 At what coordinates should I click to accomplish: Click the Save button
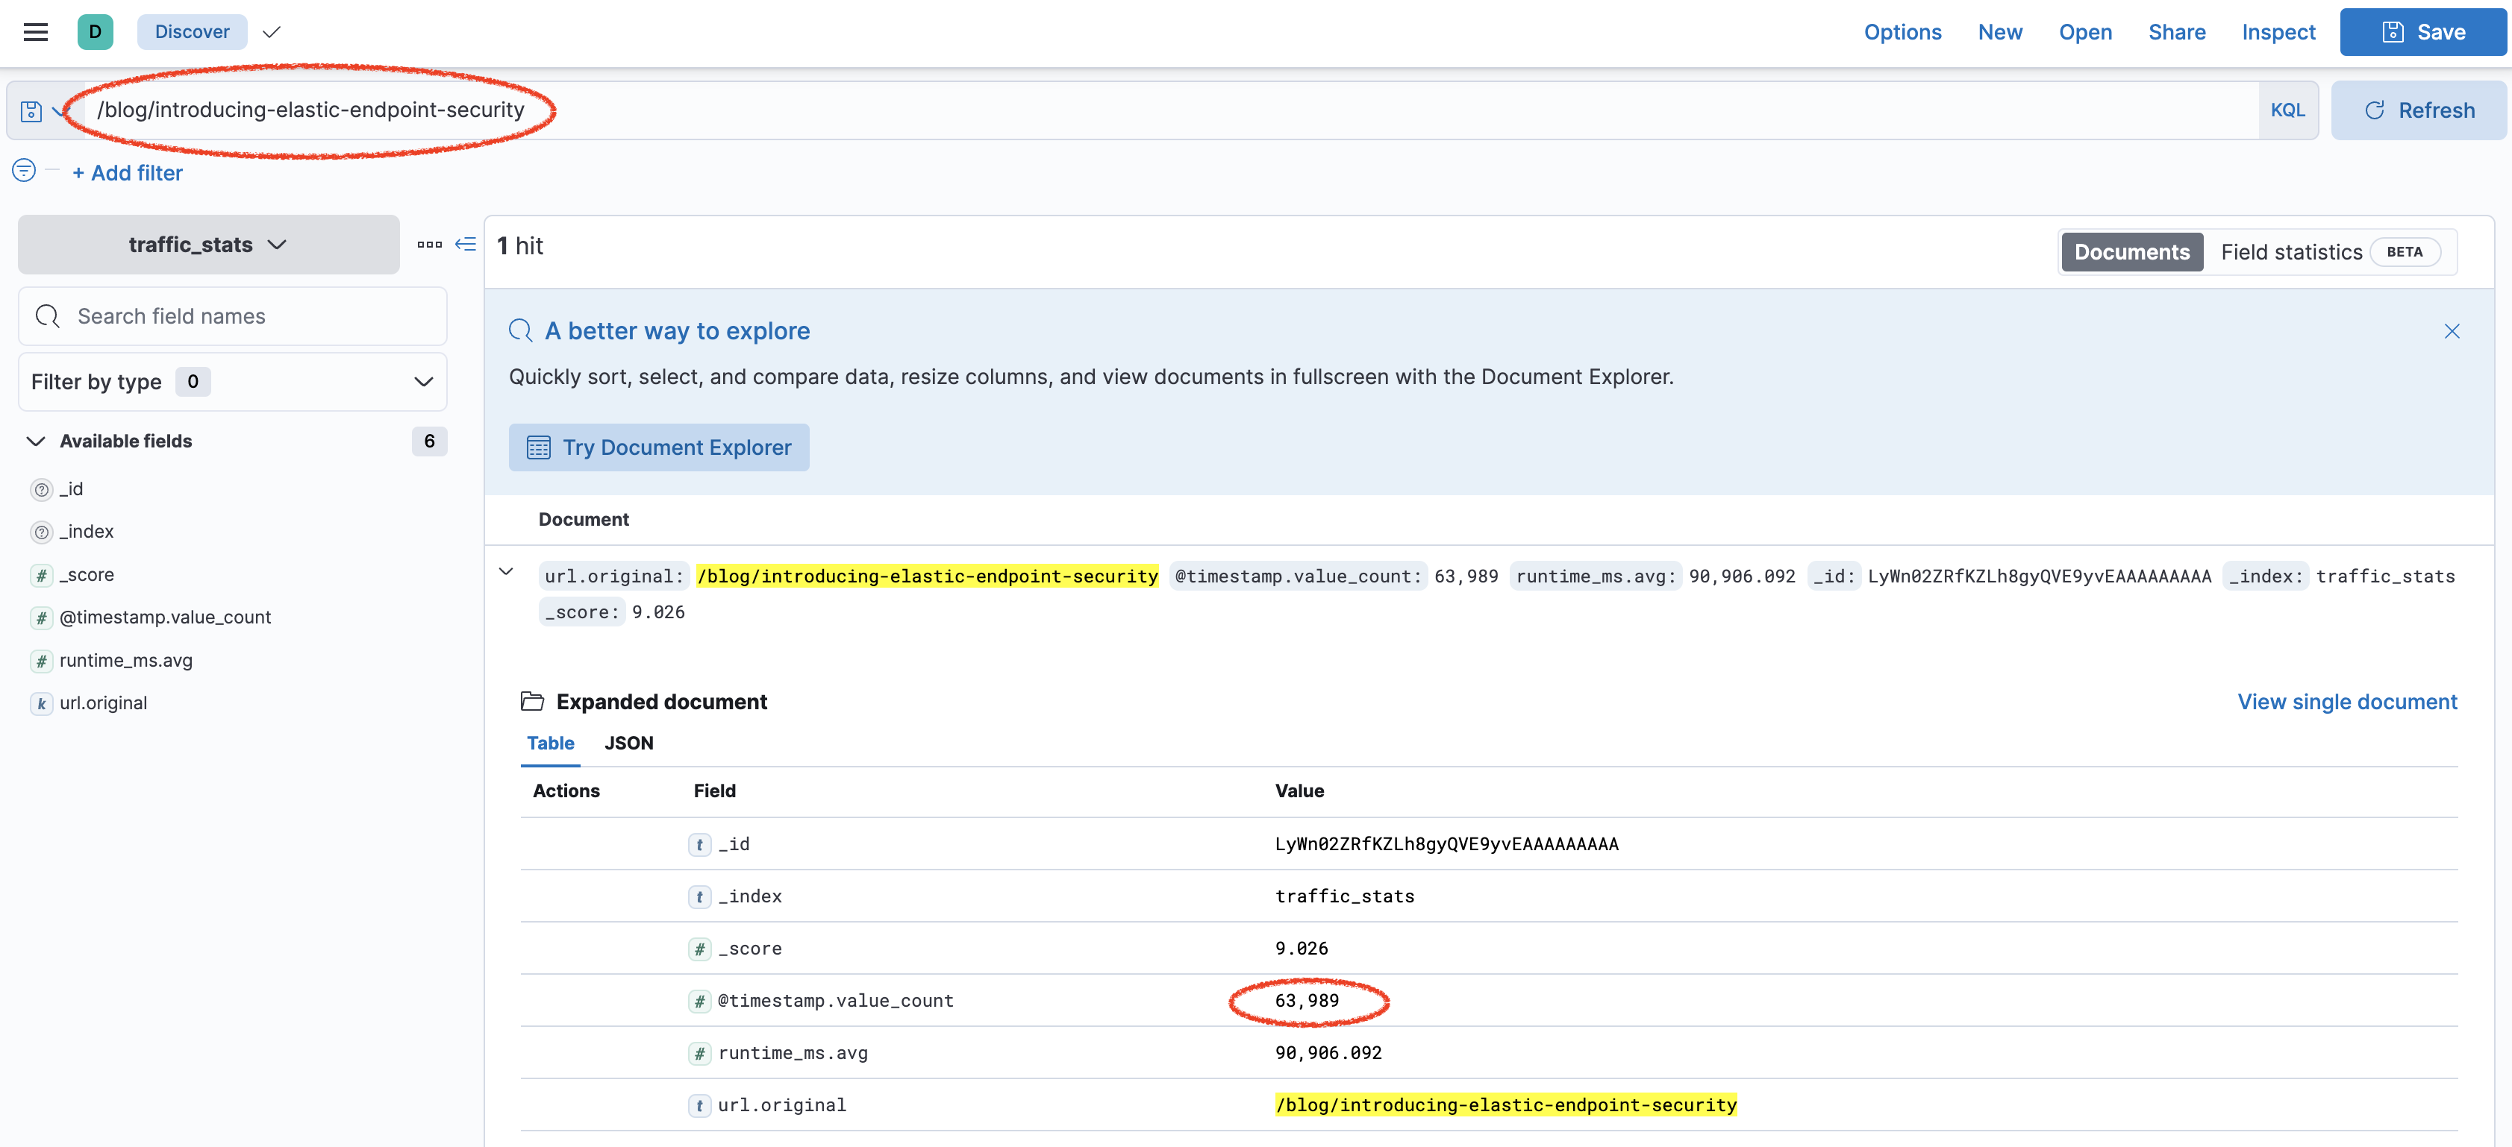point(2422,32)
